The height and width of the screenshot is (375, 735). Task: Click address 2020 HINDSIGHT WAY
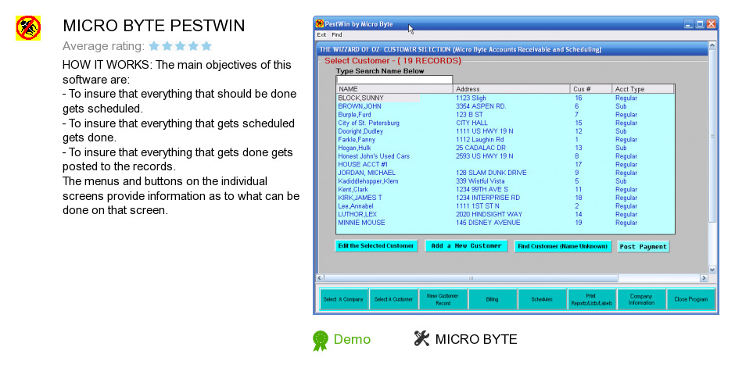point(489,214)
